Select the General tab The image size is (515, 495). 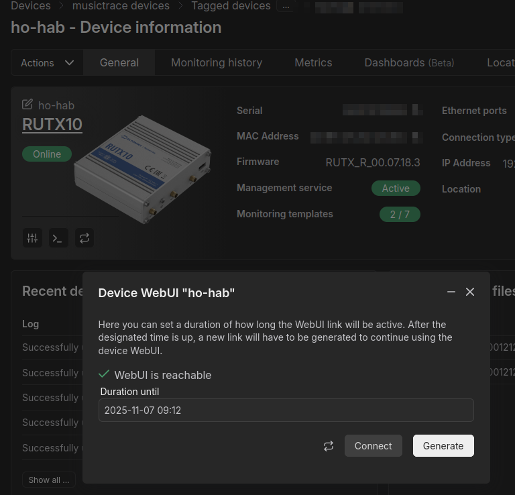tap(119, 62)
